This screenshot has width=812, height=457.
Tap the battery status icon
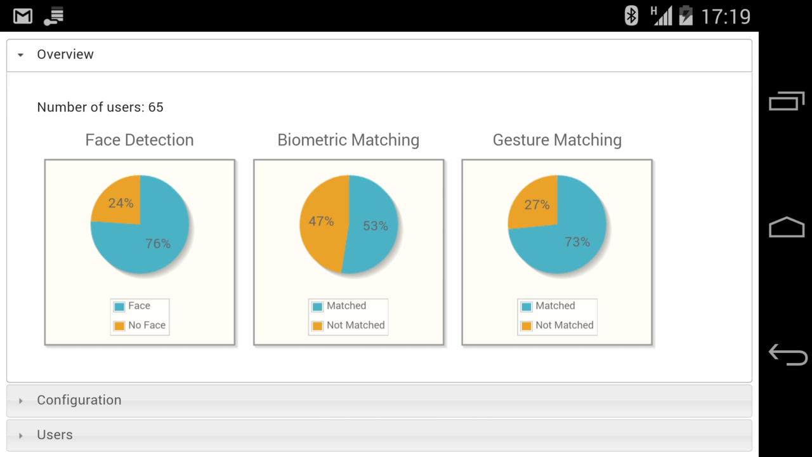coord(686,15)
